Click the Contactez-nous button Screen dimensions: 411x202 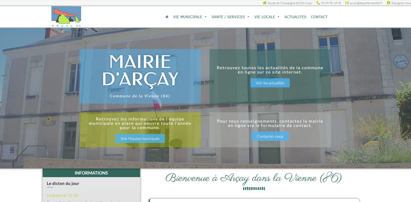(x=270, y=136)
